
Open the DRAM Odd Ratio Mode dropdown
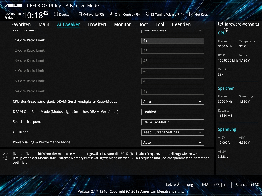point(173,112)
